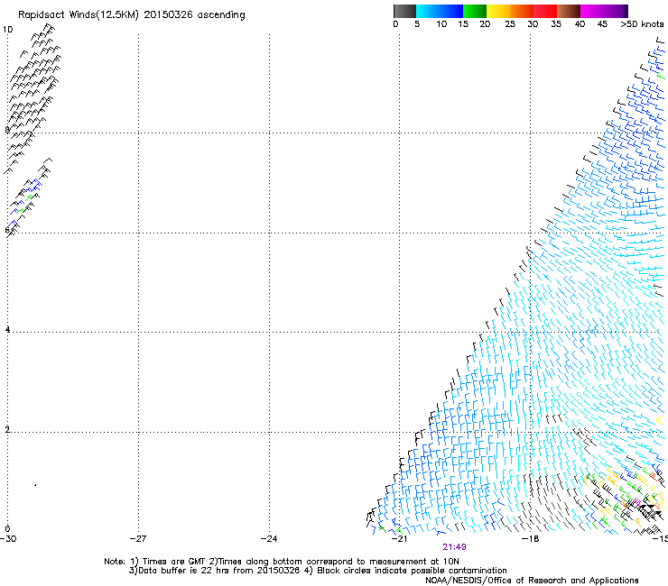668x586 pixels.
Task: Click the magenta 40–45 knots color segment
Action: [x=592, y=11]
